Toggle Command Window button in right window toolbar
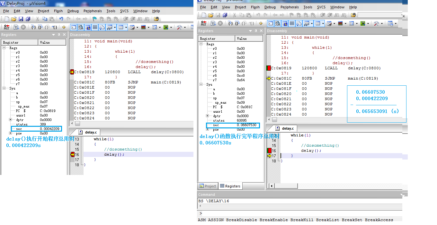This screenshot has height=225, width=437. pos(270,23)
